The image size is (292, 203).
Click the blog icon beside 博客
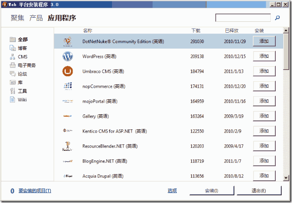(x=13, y=48)
